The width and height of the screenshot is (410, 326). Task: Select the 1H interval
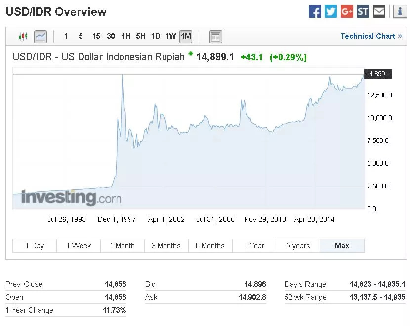click(x=126, y=36)
